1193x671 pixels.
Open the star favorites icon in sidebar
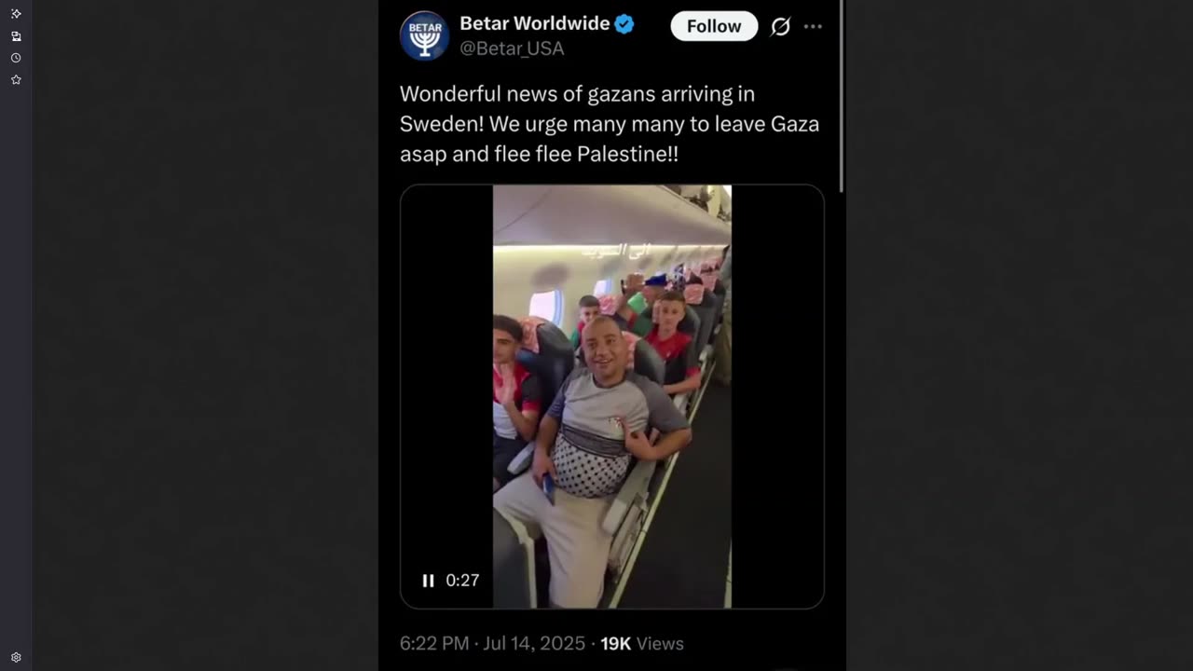16,80
